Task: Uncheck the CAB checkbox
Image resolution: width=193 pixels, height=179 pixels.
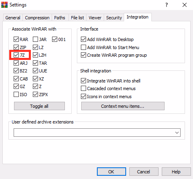Action: 16,79
